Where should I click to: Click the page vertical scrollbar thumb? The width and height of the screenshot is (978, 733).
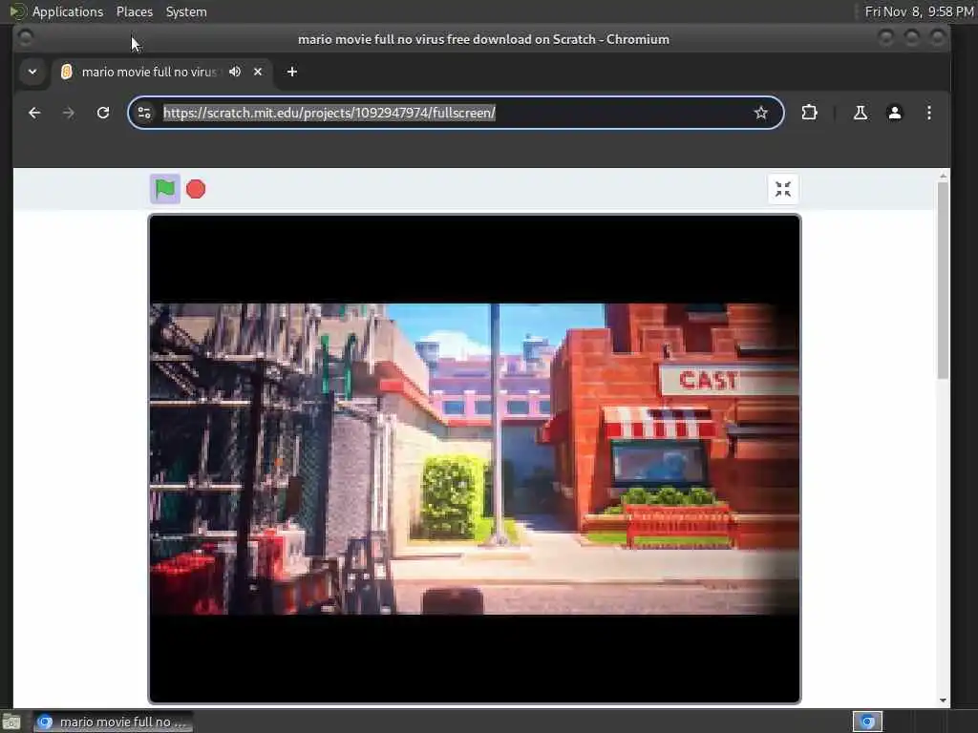943,280
